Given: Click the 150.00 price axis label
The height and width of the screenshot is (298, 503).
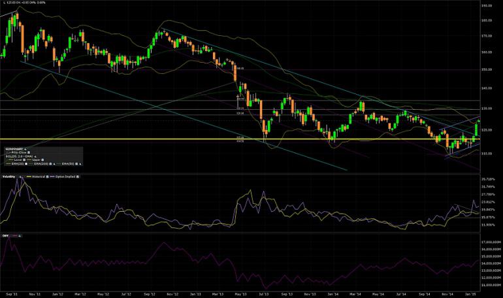Looking at the screenshot, I should (x=487, y=69).
